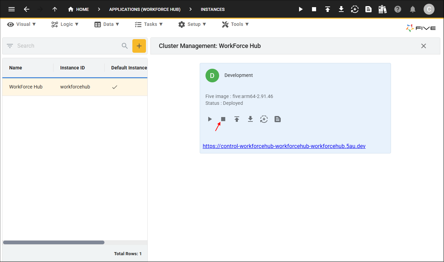Click the top bar circular sparkle icon
Image resolution: width=444 pixels, height=262 pixels.
click(x=355, y=10)
